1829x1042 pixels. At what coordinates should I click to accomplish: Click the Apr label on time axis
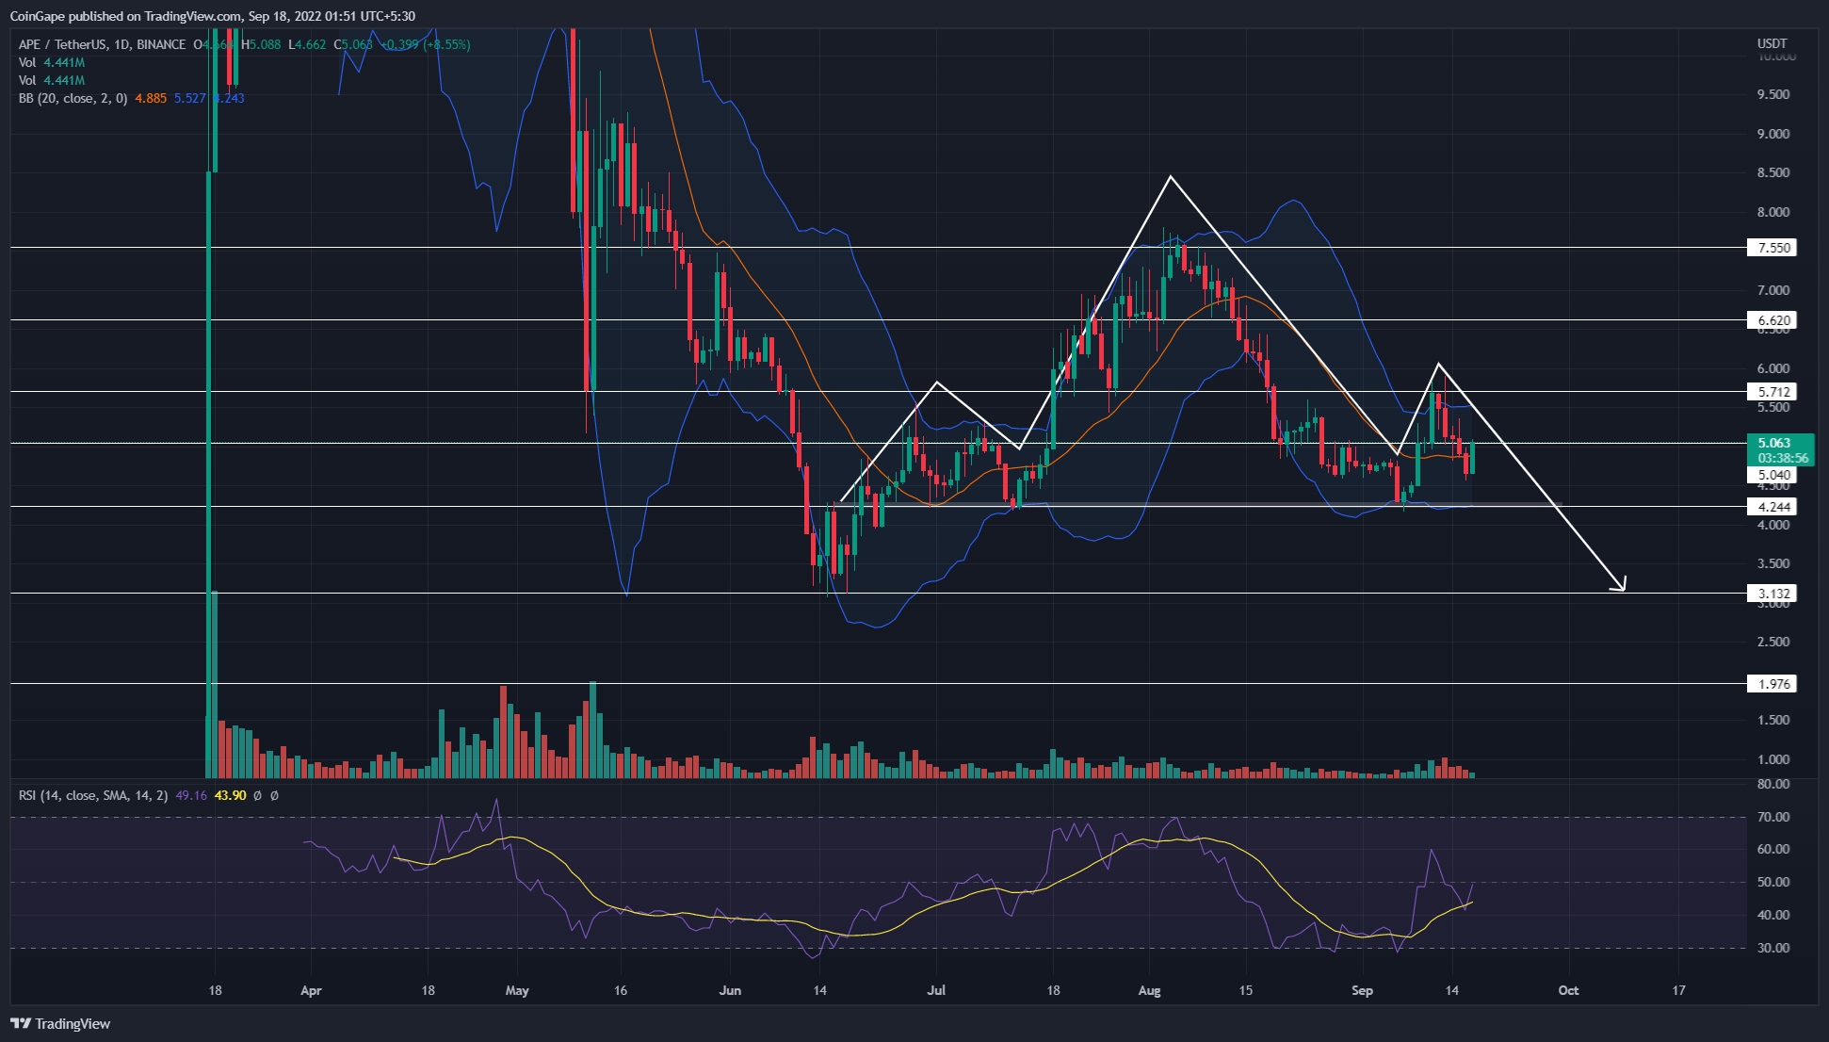tap(311, 990)
